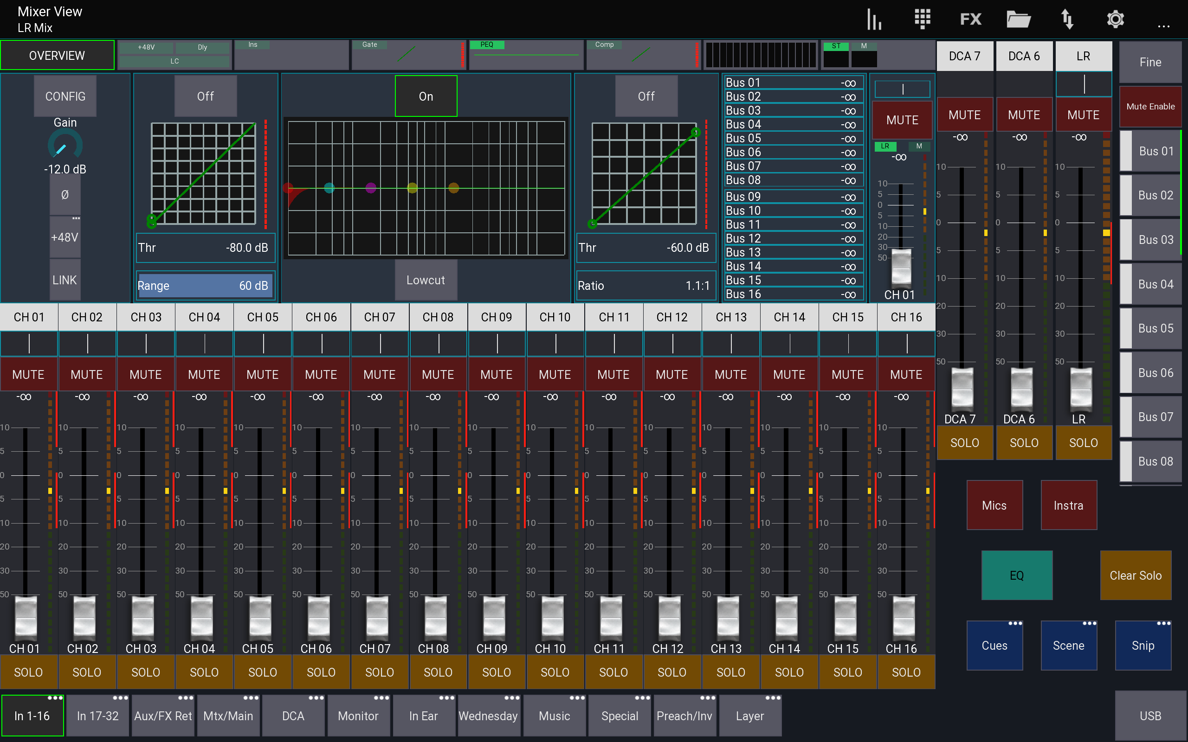Solo channel CH 09
The width and height of the screenshot is (1188, 742).
pos(497,672)
